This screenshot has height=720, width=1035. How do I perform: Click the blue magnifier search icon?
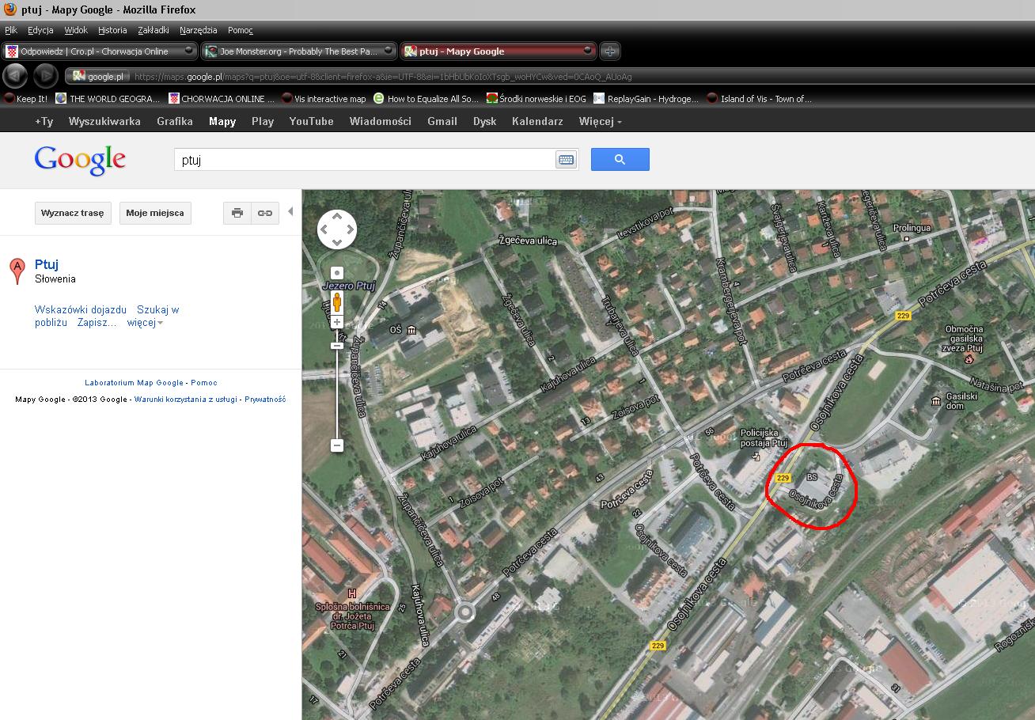[x=620, y=159]
